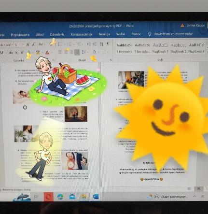Screen dimensions: 208x214
Task: Click the Shading paint bucket icon
Action: [x=95, y=52]
